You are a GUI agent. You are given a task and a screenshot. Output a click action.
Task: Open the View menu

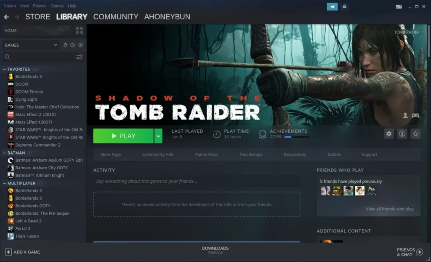[24, 6]
